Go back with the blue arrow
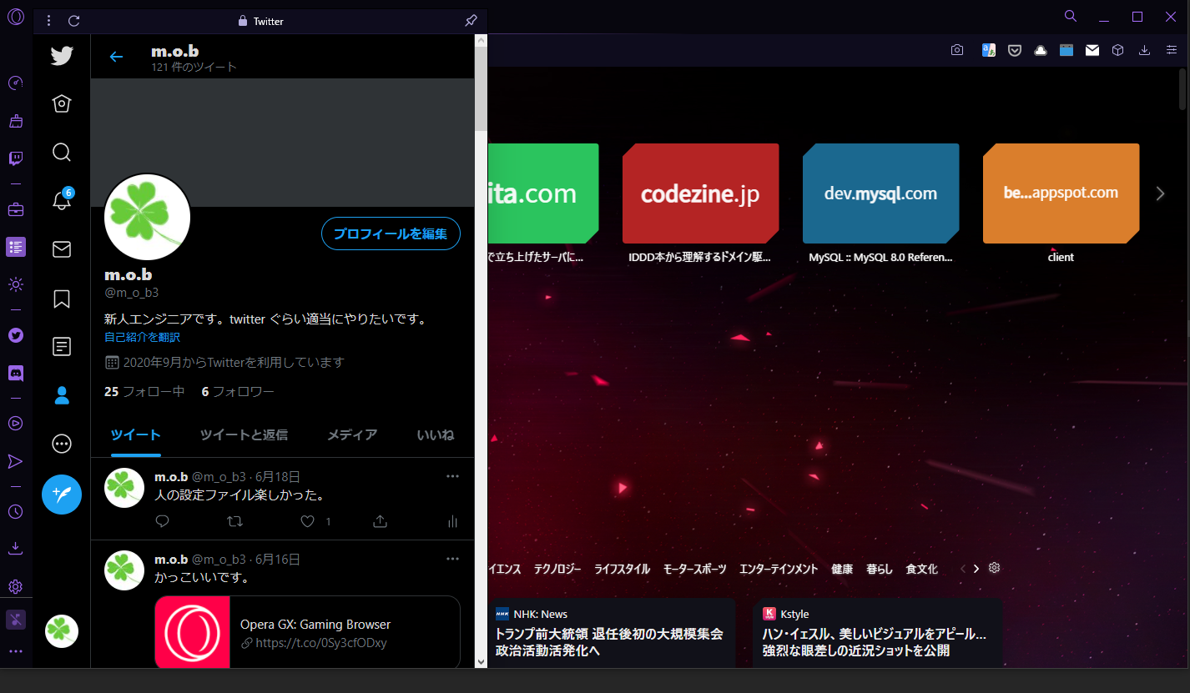The image size is (1190, 693). click(x=116, y=57)
